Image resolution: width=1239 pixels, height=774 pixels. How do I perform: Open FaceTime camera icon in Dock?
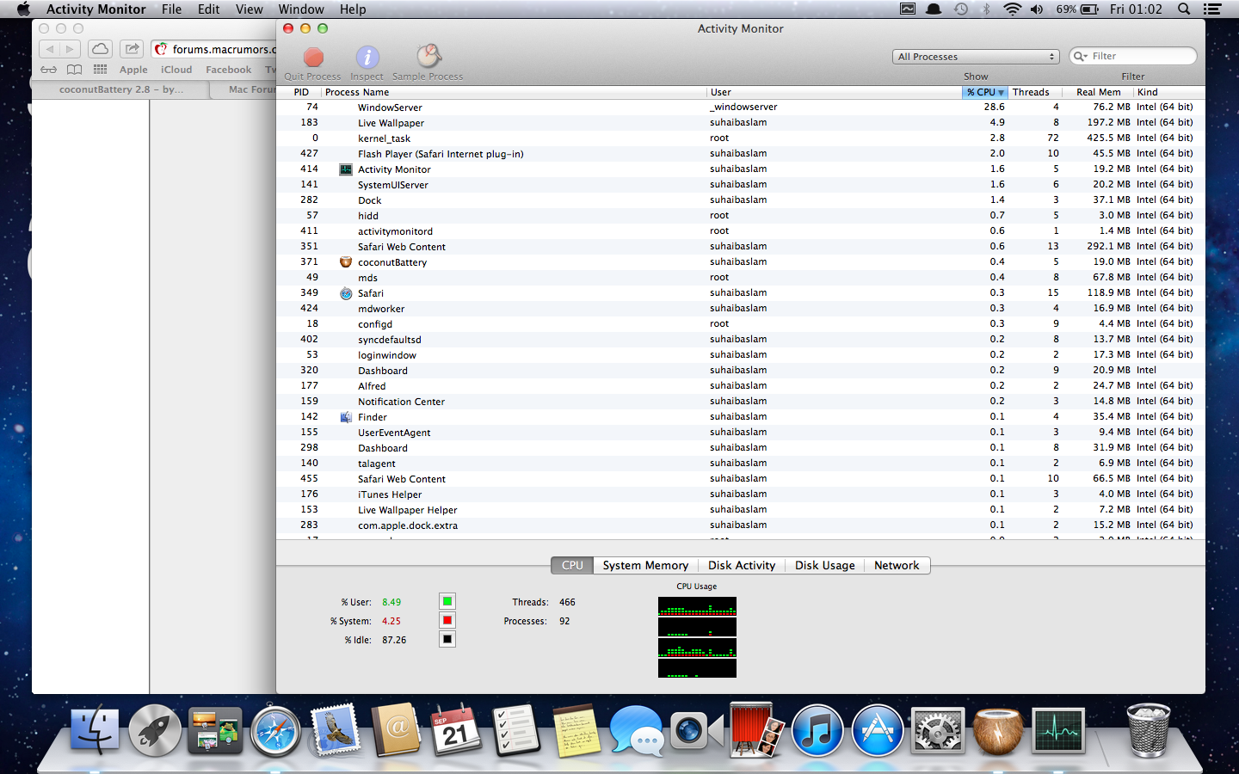[696, 731]
